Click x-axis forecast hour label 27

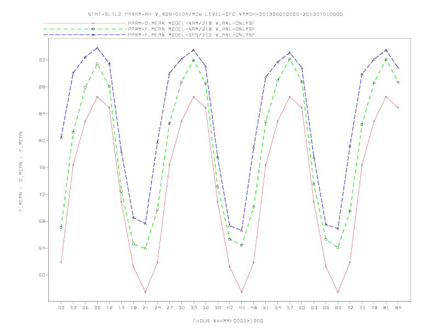(169, 308)
